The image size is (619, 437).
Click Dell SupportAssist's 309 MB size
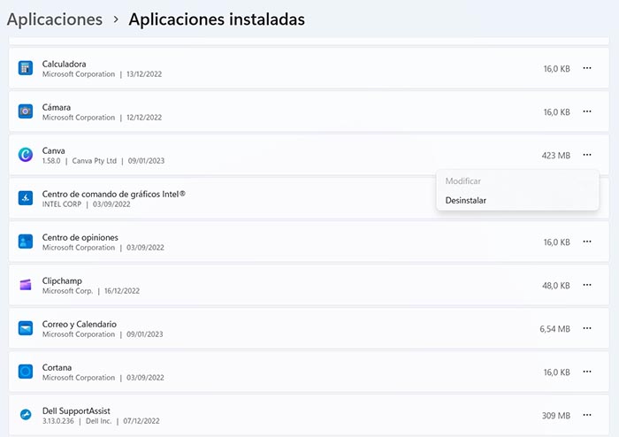click(556, 416)
